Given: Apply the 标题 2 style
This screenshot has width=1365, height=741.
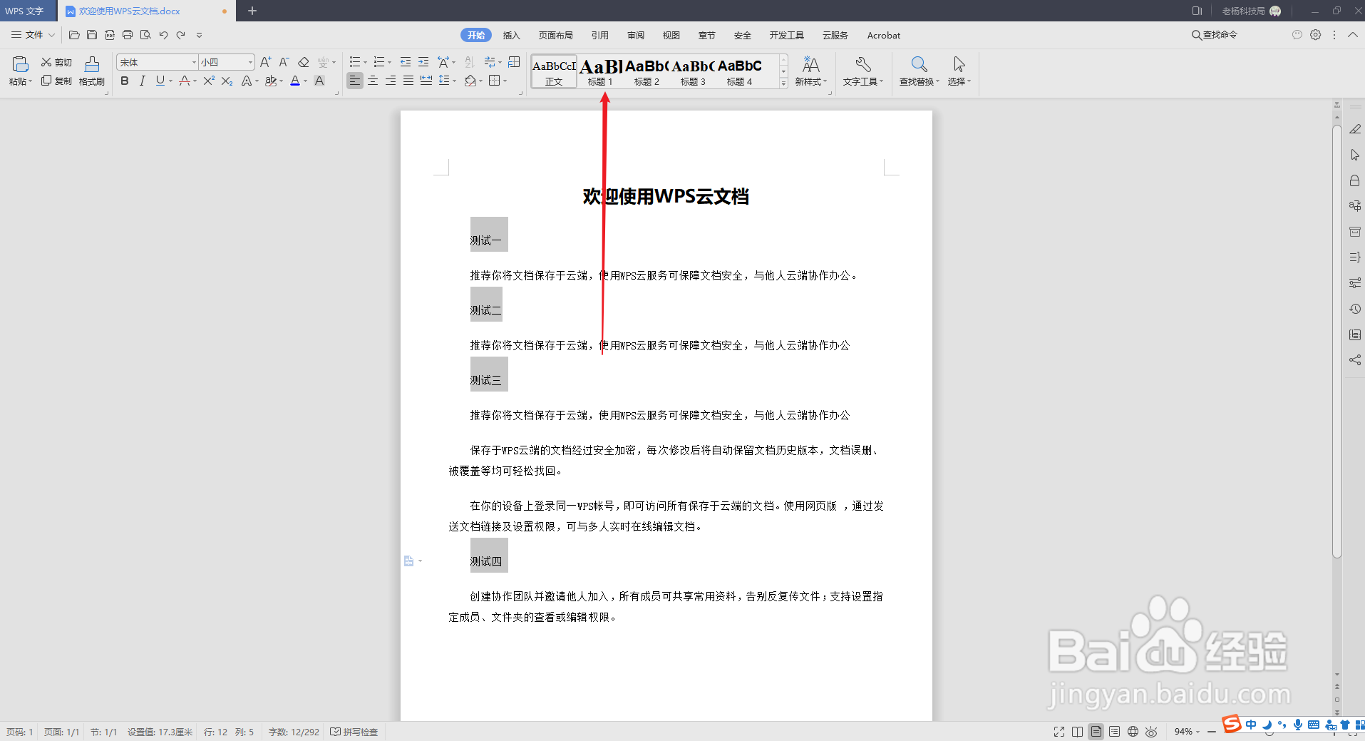Looking at the screenshot, I should click(647, 71).
